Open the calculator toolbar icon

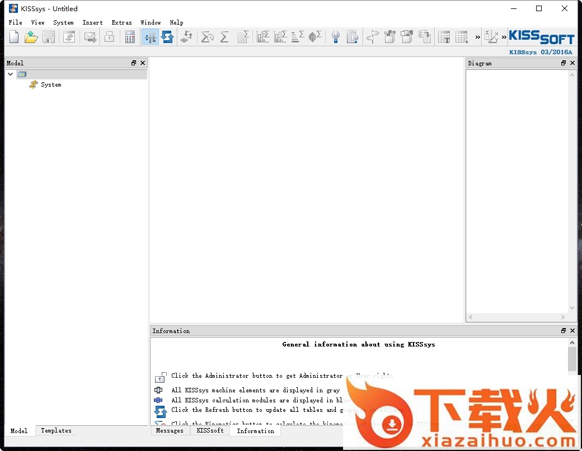pos(130,37)
